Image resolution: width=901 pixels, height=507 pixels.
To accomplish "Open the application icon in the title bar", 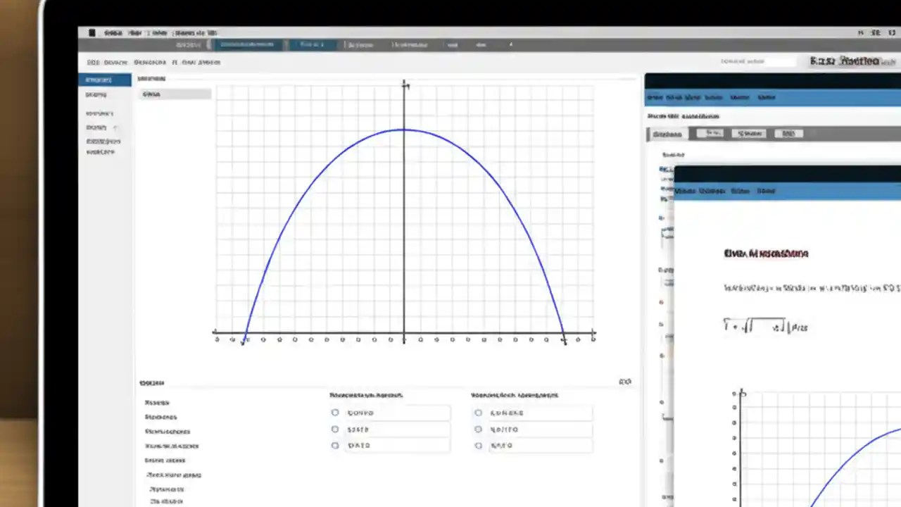I will [x=92, y=32].
